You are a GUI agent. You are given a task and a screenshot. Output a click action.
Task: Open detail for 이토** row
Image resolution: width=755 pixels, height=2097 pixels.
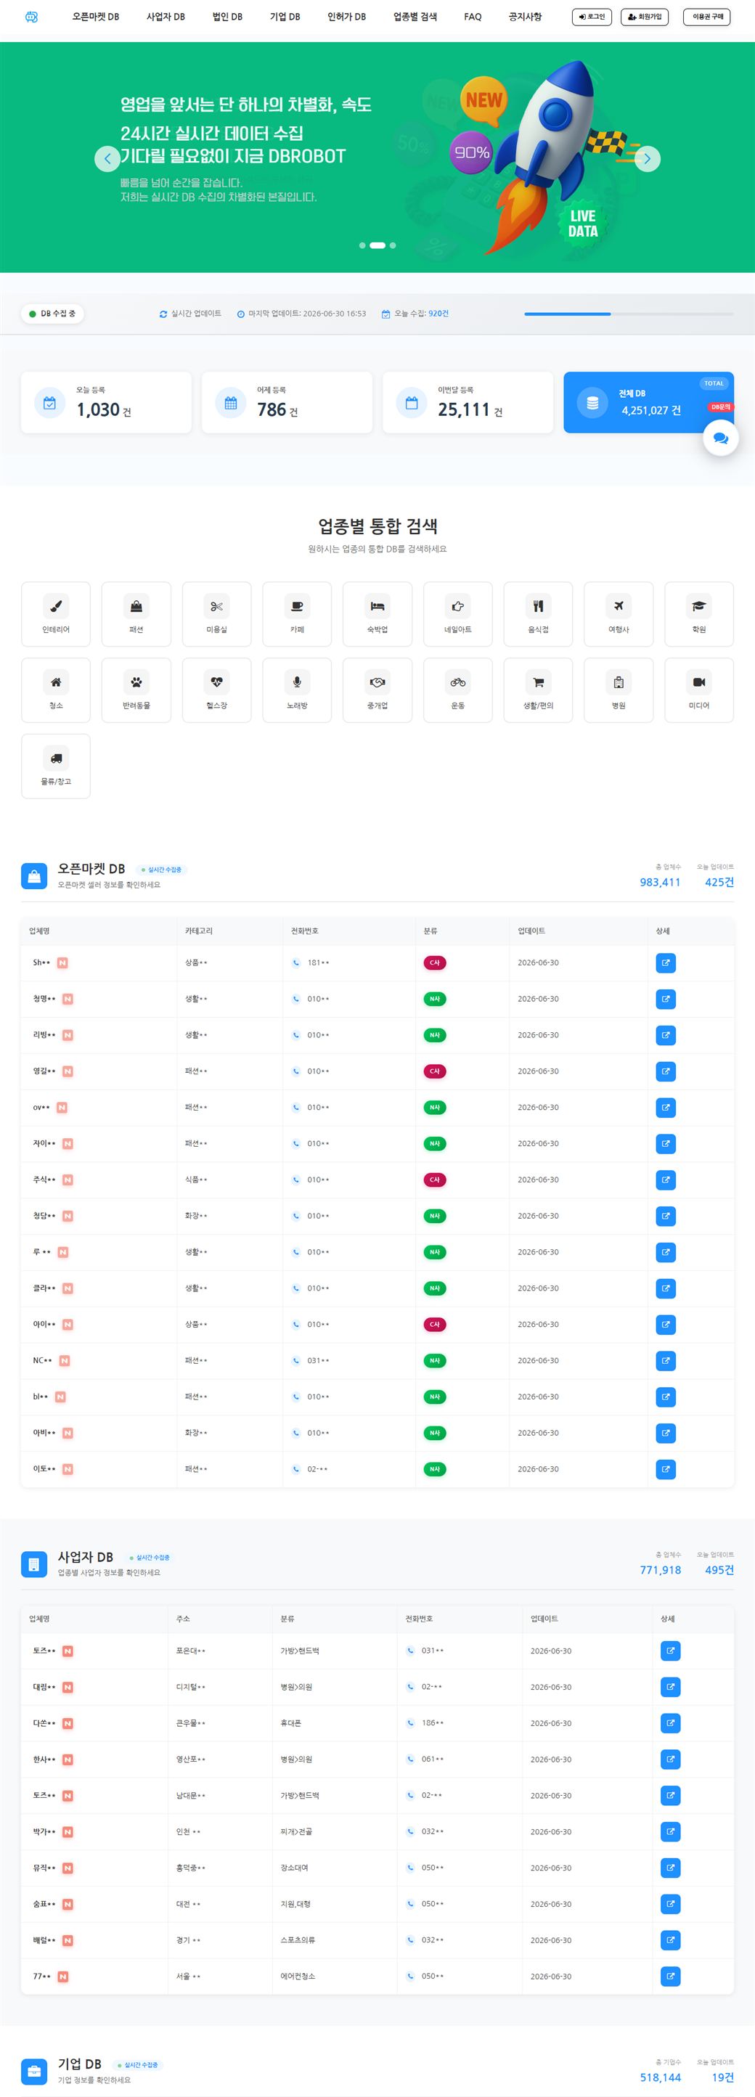pyautogui.click(x=666, y=1469)
